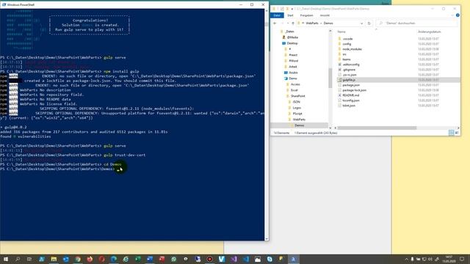The image size is (470, 264).
Task: Click the volume tray icon
Action: tap(430, 259)
